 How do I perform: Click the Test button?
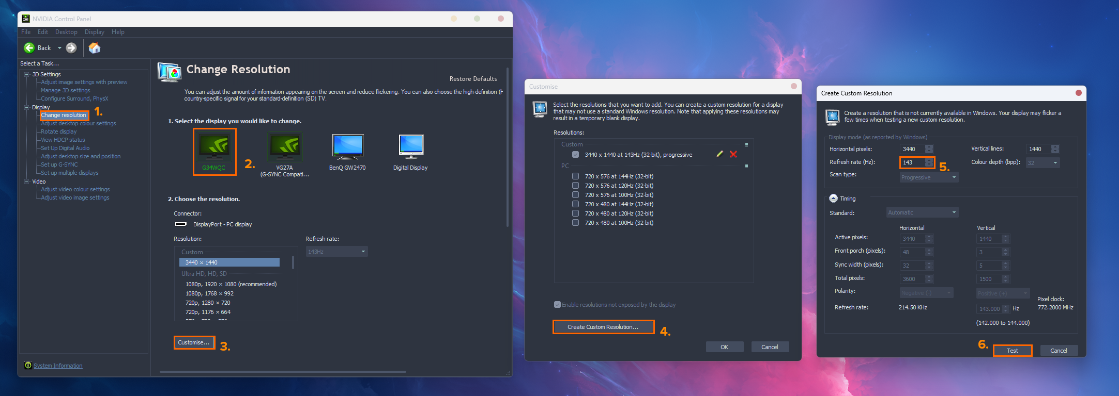[1013, 351]
